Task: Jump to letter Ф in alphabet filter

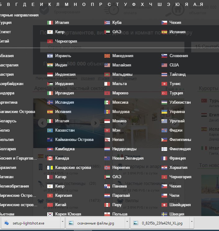Action: pos(134,4)
